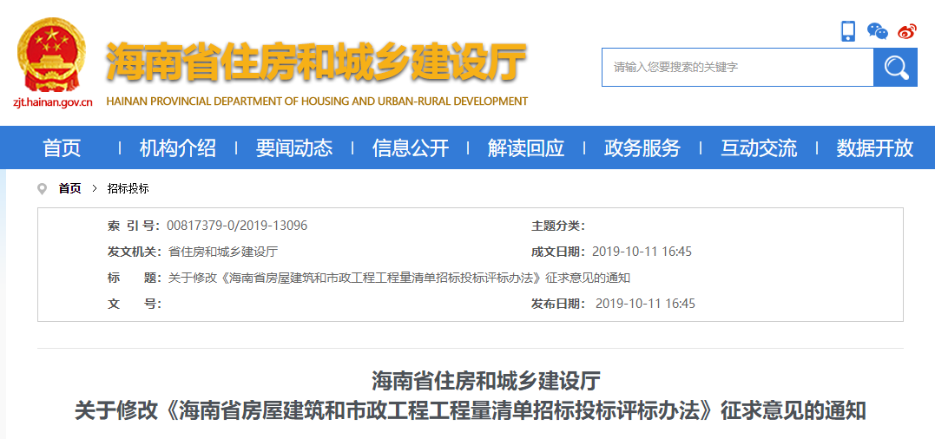This screenshot has height=439, width=935.
Task: Open the 要闻动态 menu item
Action: pyautogui.click(x=294, y=147)
